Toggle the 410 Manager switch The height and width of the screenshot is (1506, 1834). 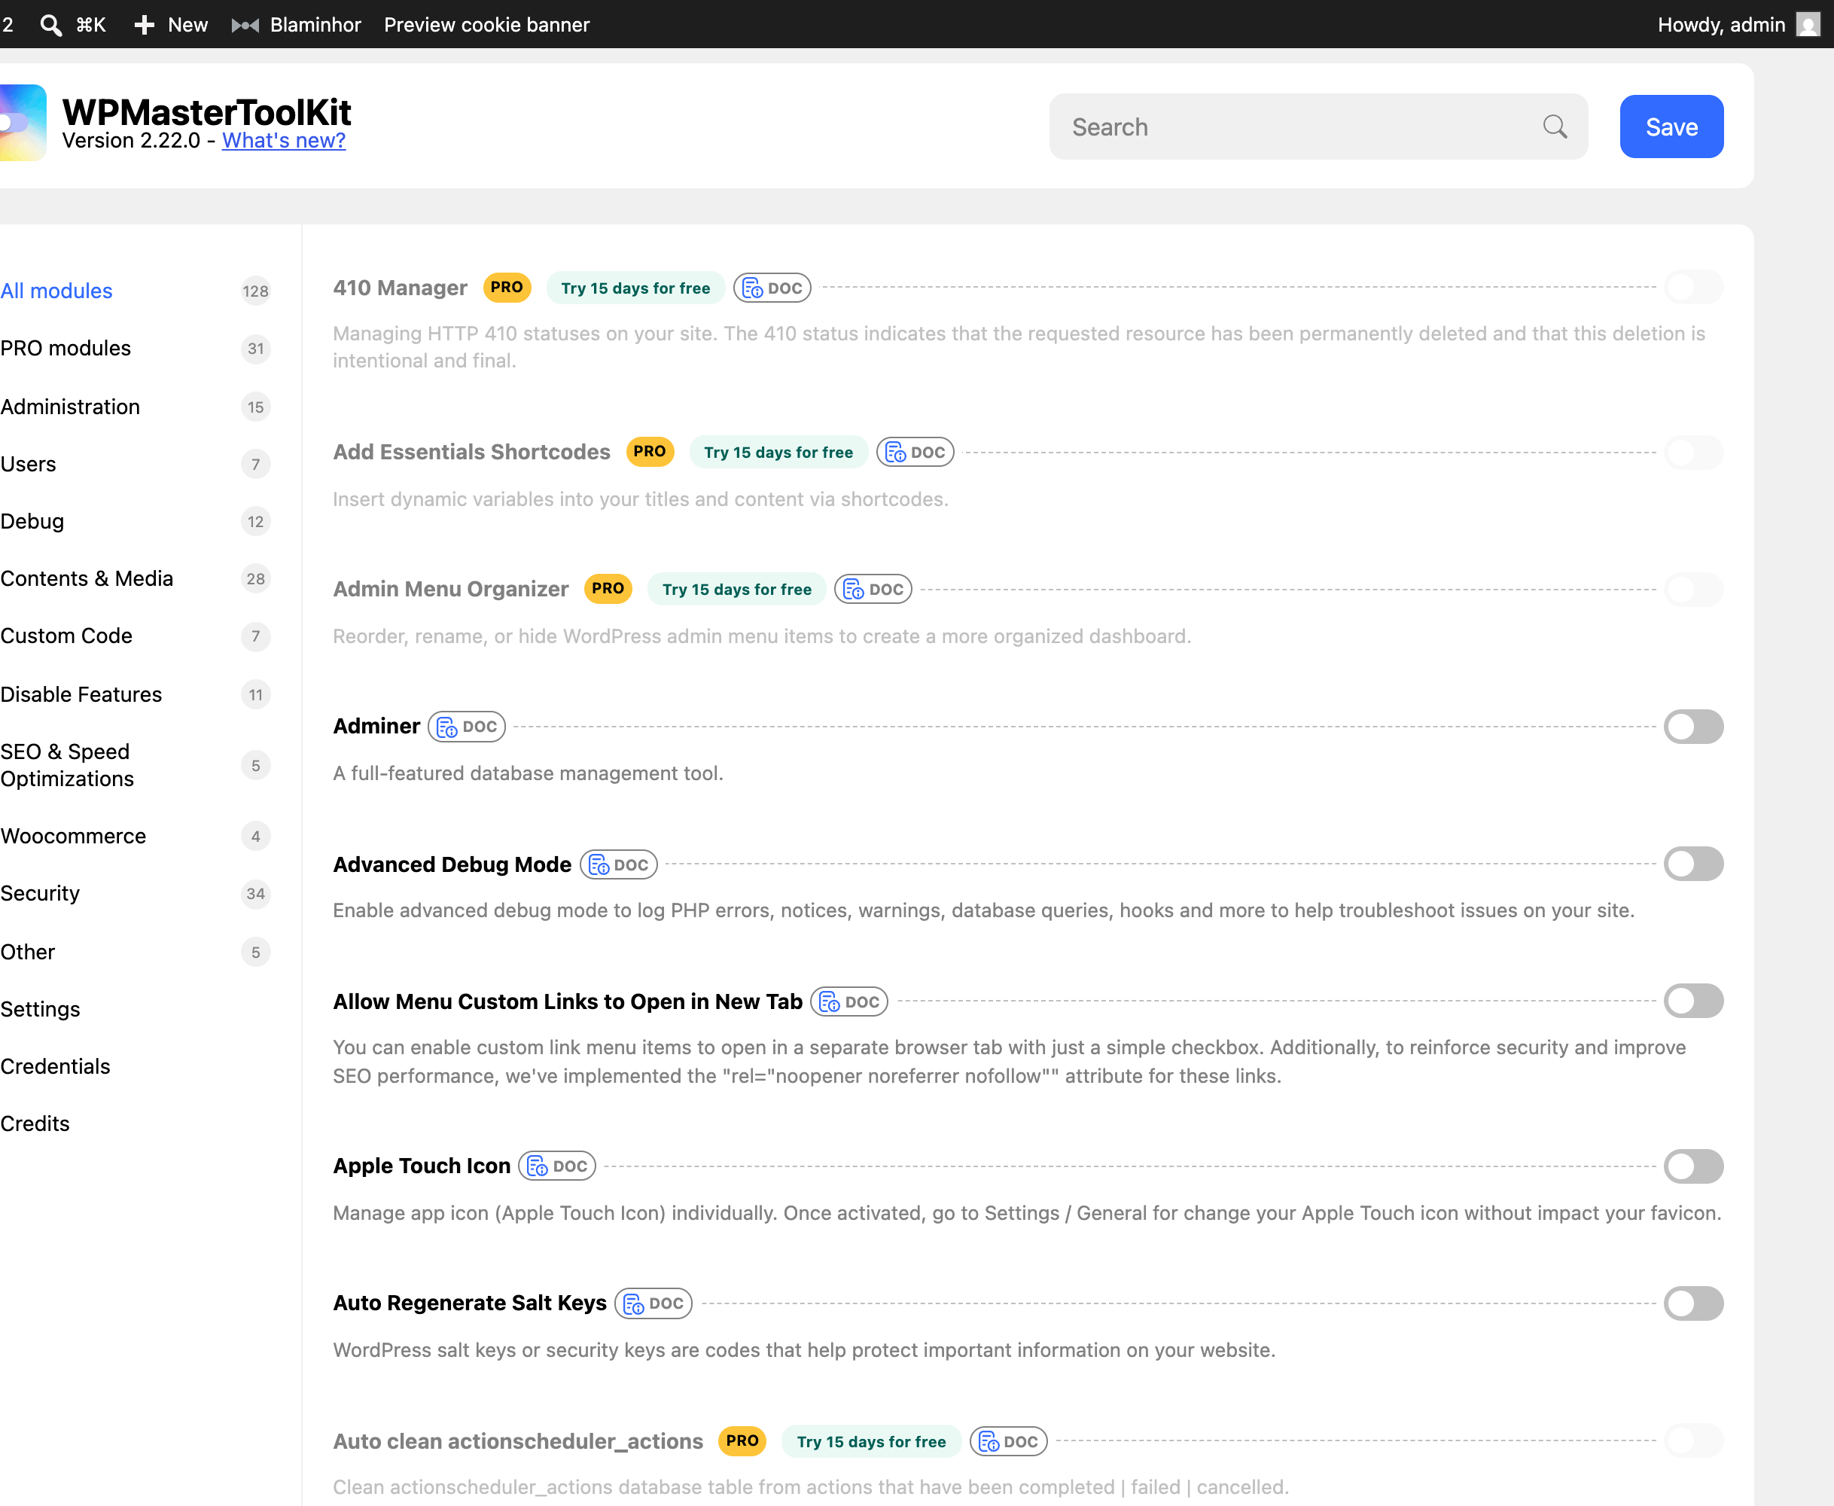pos(1693,287)
